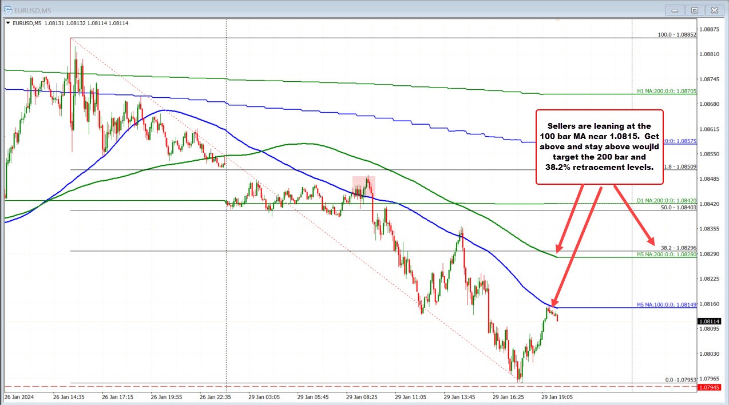This screenshot has width=729, height=405.
Task: Click the chart icon in the title bar
Action: click(8, 10)
